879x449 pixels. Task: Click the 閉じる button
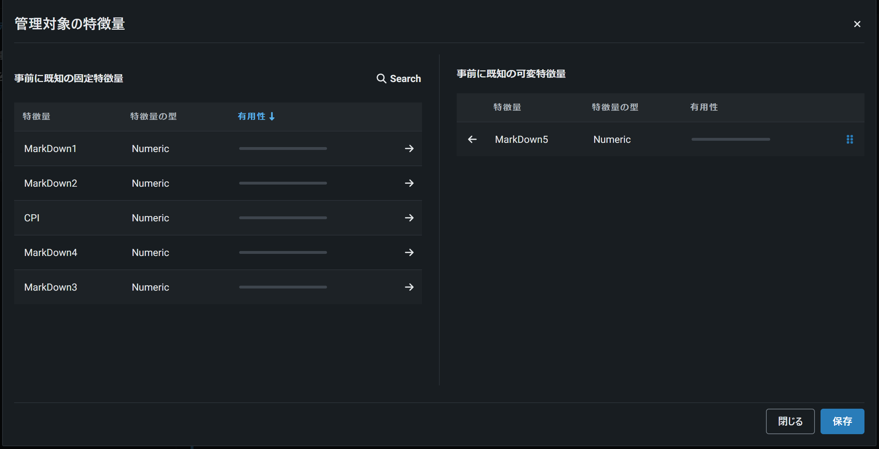point(790,421)
